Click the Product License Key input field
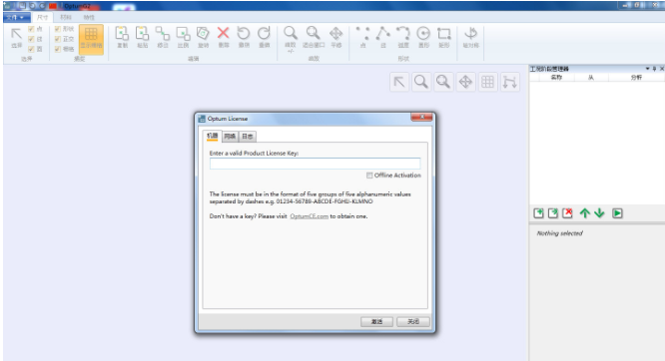The width and height of the screenshot is (665, 361). click(316, 164)
